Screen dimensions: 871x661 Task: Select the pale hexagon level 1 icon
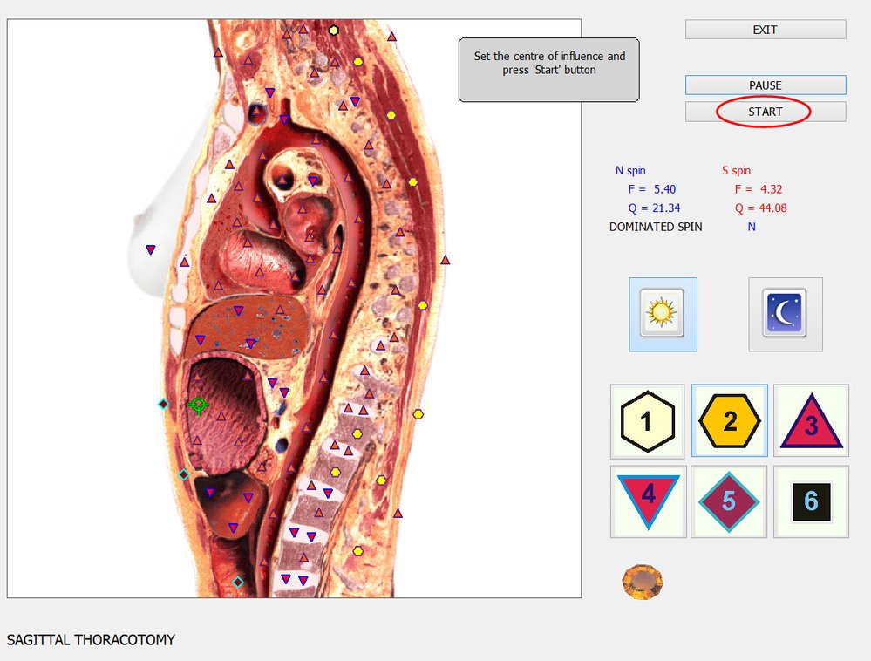coord(647,421)
